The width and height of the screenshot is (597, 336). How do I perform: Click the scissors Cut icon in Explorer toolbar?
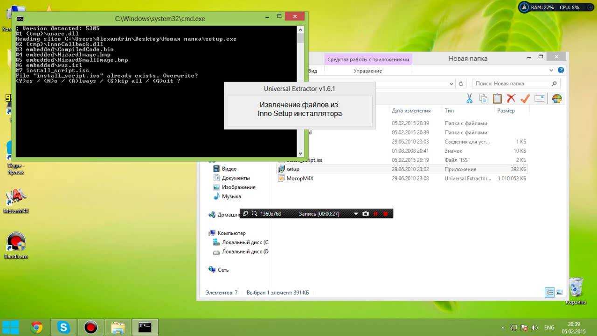pos(469,98)
